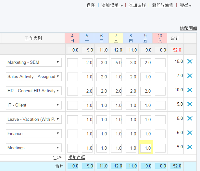Delete the Meetings row

click(190, 147)
